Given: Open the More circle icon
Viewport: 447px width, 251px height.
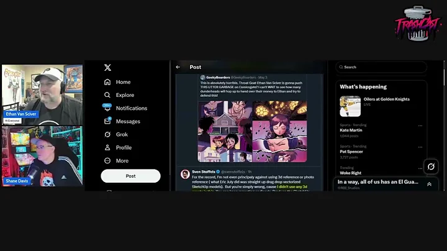Looking at the screenshot, I should pos(107,160).
